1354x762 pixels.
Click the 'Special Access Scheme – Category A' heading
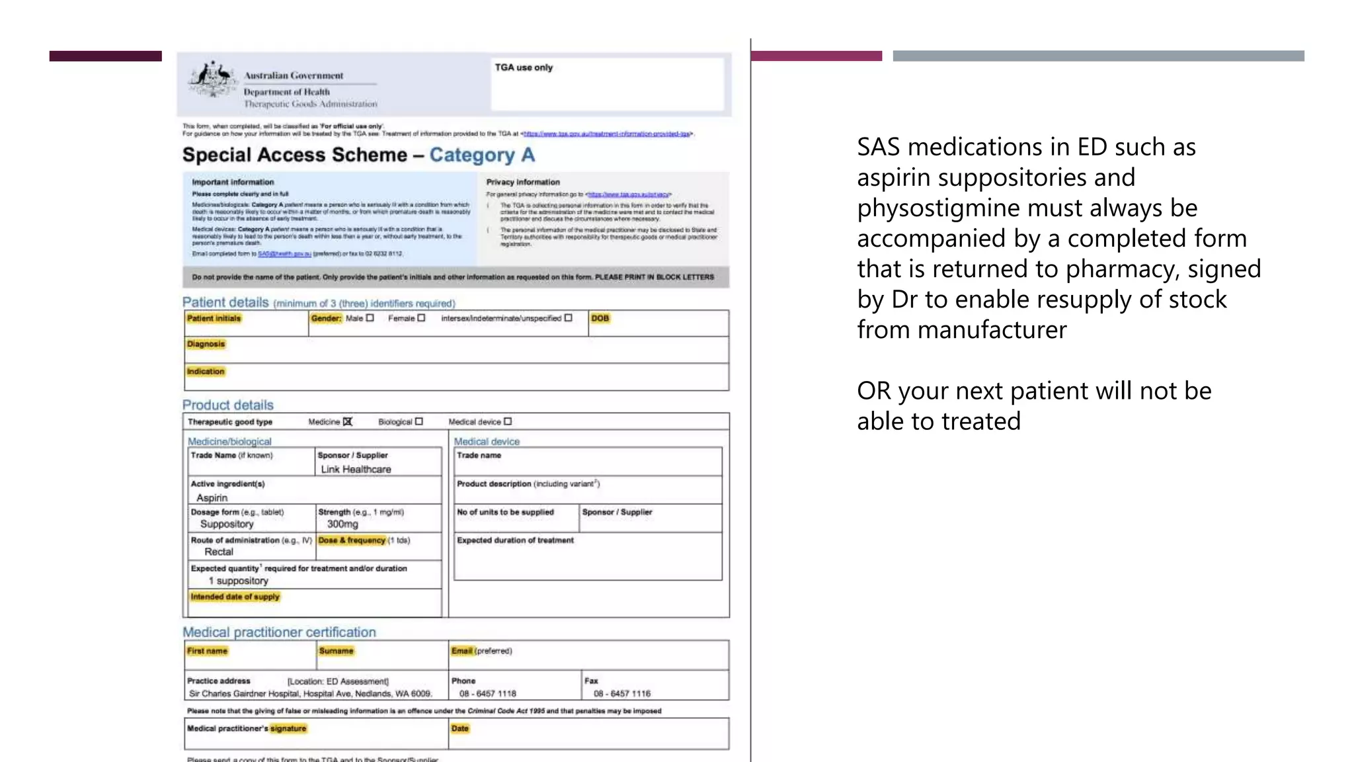tap(358, 155)
